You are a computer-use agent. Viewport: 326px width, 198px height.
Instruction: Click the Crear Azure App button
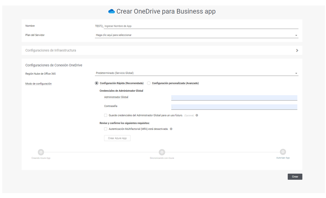pos(117,138)
